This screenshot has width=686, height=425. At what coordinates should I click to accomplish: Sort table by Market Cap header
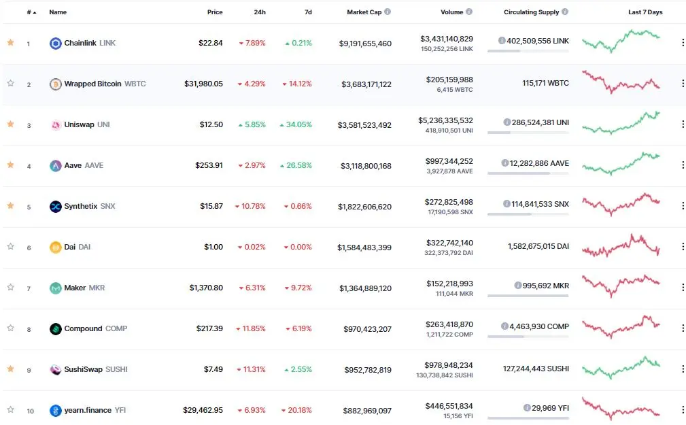pyautogui.click(x=364, y=12)
